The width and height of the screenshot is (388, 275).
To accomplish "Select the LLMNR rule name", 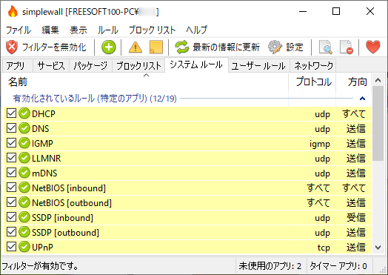I will point(46,159).
